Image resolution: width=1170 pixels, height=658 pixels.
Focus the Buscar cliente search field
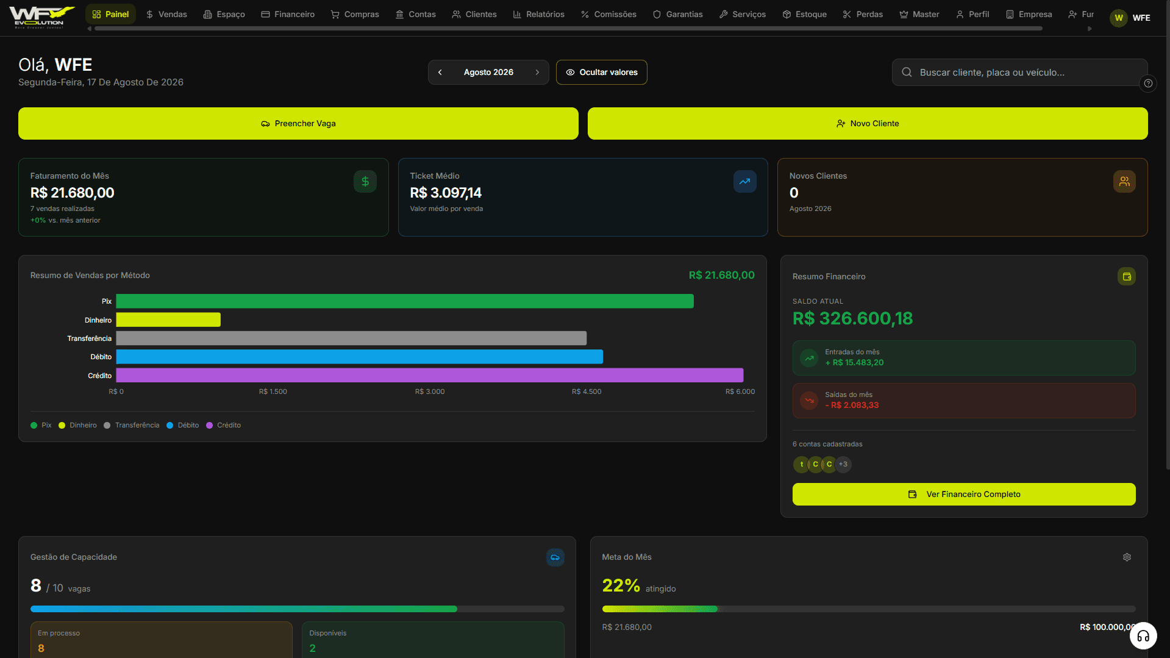pos(1019,72)
